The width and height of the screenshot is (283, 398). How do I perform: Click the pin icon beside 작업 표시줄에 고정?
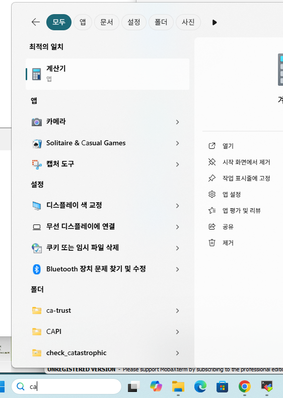pos(212,178)
